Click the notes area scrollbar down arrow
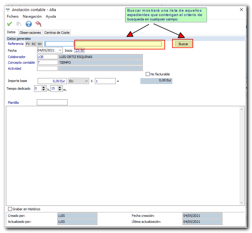This screenshot has width=252, height=233. pos(242,202)
